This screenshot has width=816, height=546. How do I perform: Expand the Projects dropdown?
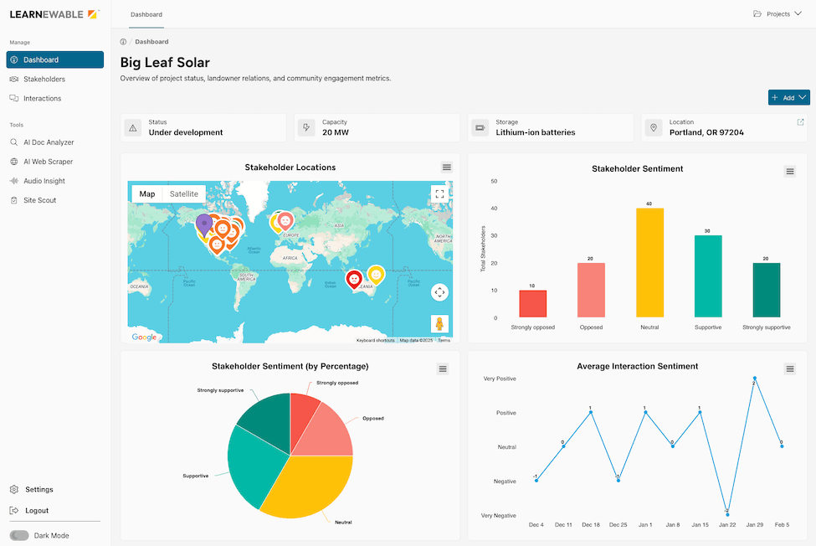[777, 13]
